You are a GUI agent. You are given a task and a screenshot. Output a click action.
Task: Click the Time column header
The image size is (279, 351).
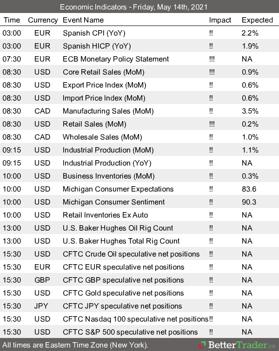tap(12, 20)
